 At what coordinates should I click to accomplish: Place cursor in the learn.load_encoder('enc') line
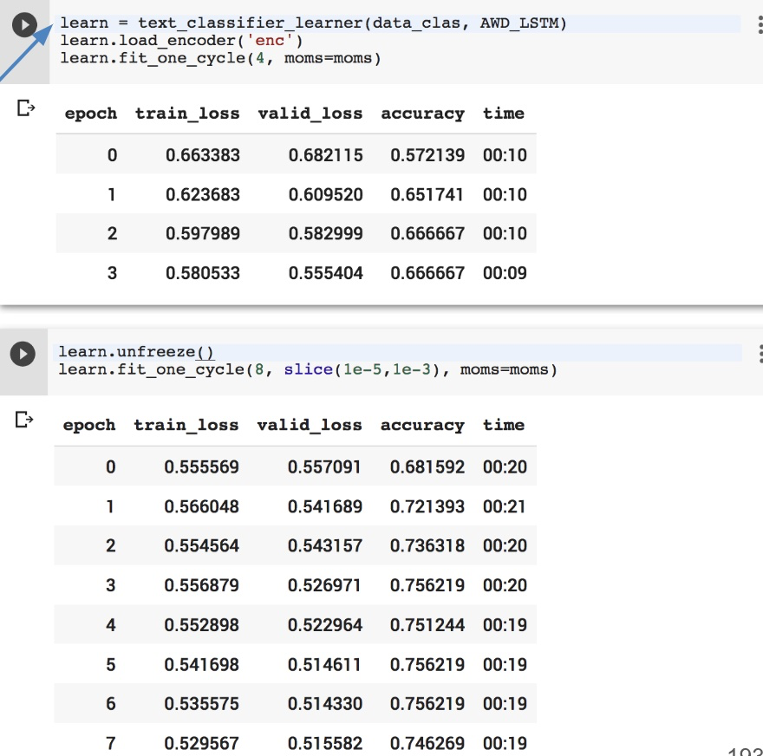pyautogui.click(x=182, y=41)
